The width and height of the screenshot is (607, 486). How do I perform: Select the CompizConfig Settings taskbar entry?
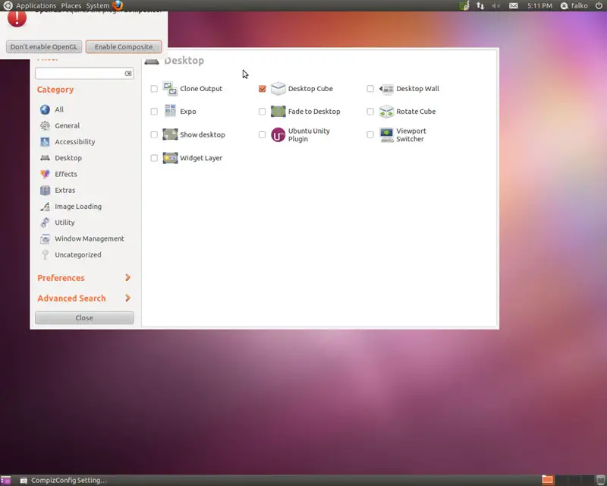pyautogui.click(x=64, y=480)
